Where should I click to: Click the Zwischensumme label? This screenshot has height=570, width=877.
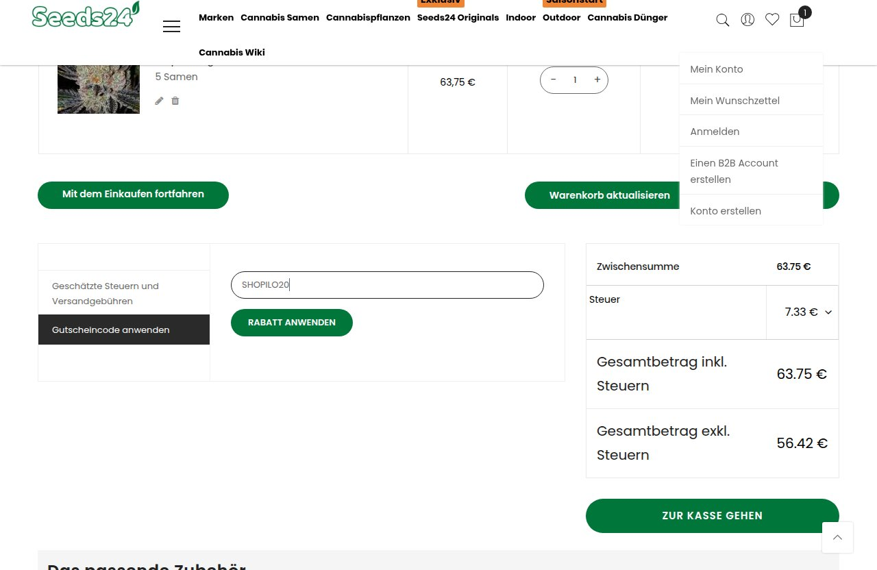click(x=638, y=267)
